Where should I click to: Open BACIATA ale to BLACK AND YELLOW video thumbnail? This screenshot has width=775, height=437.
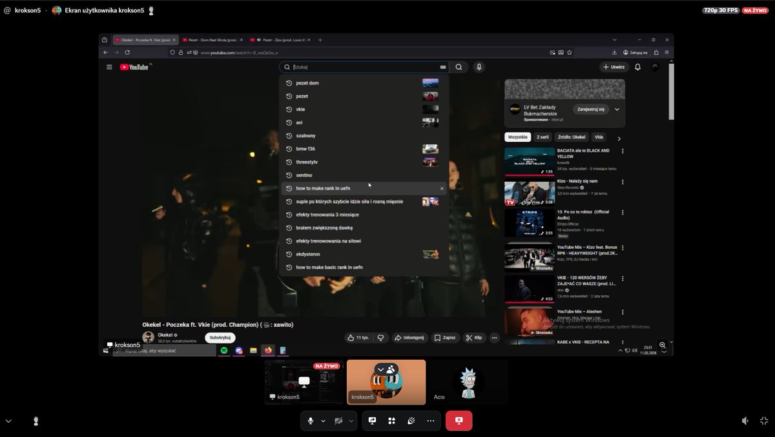pos(530,162)
